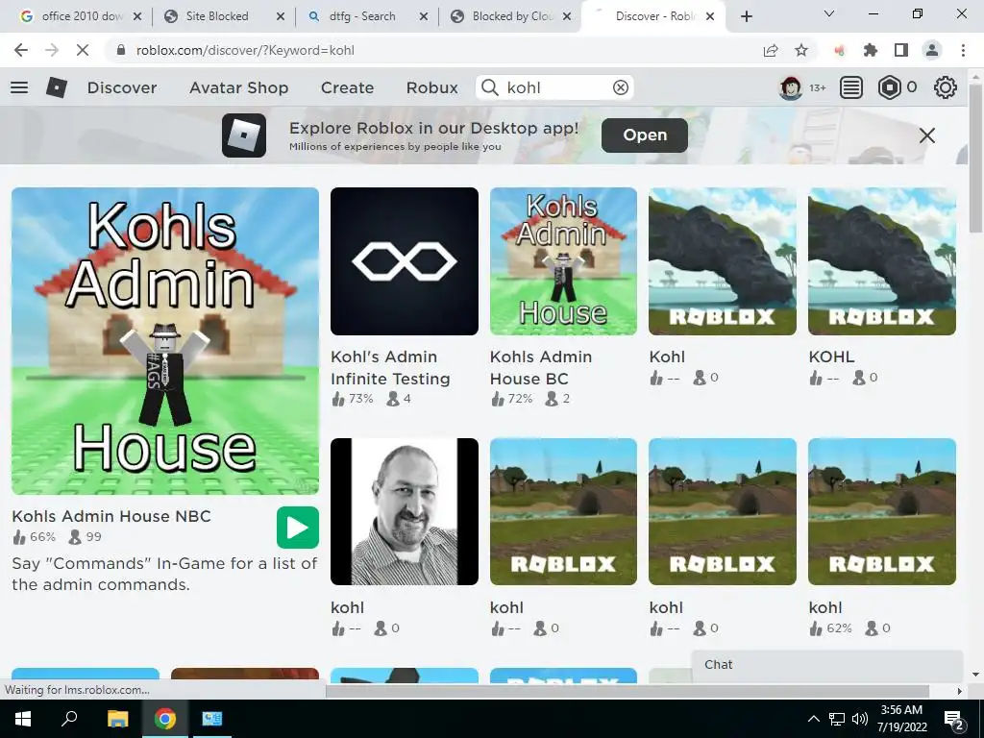Open Kohls Admin House NBC thumbnail
Screen dimensions: 984x738
tap(165, 341)
